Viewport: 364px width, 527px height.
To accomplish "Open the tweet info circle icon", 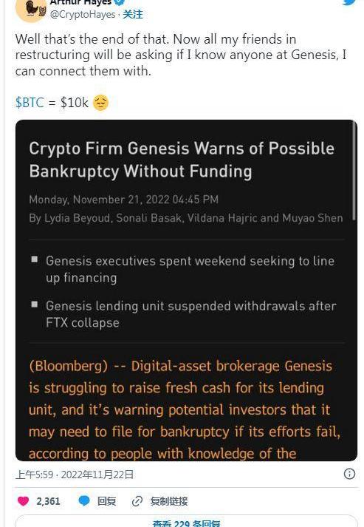I will coord(349,474).
